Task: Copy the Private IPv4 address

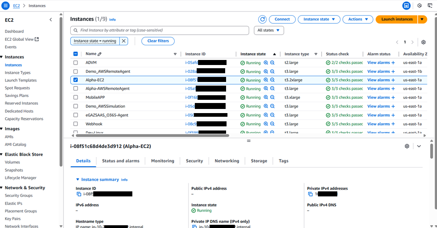Action: [310, 194]
